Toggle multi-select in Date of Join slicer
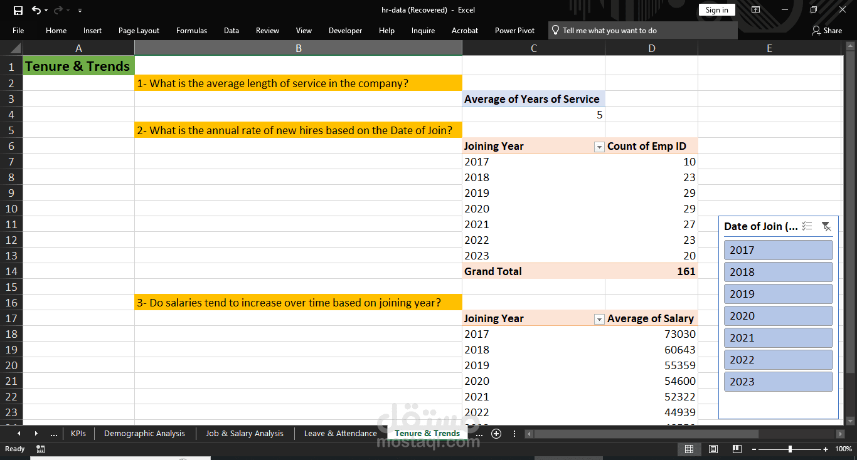Image resolution: width=857 pixels, height=460 pixels. [x=807, y=226]
